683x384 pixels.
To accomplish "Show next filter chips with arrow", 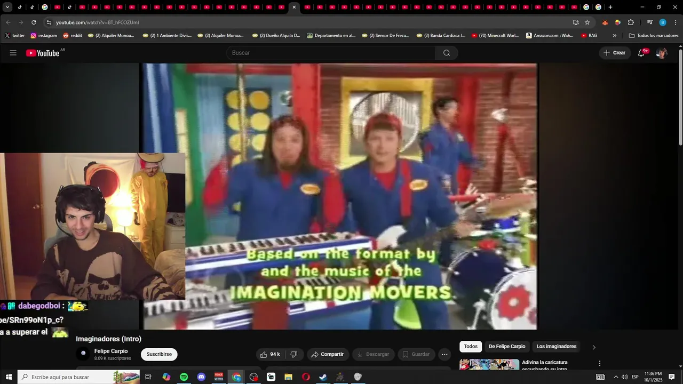I will coord(594,347).
